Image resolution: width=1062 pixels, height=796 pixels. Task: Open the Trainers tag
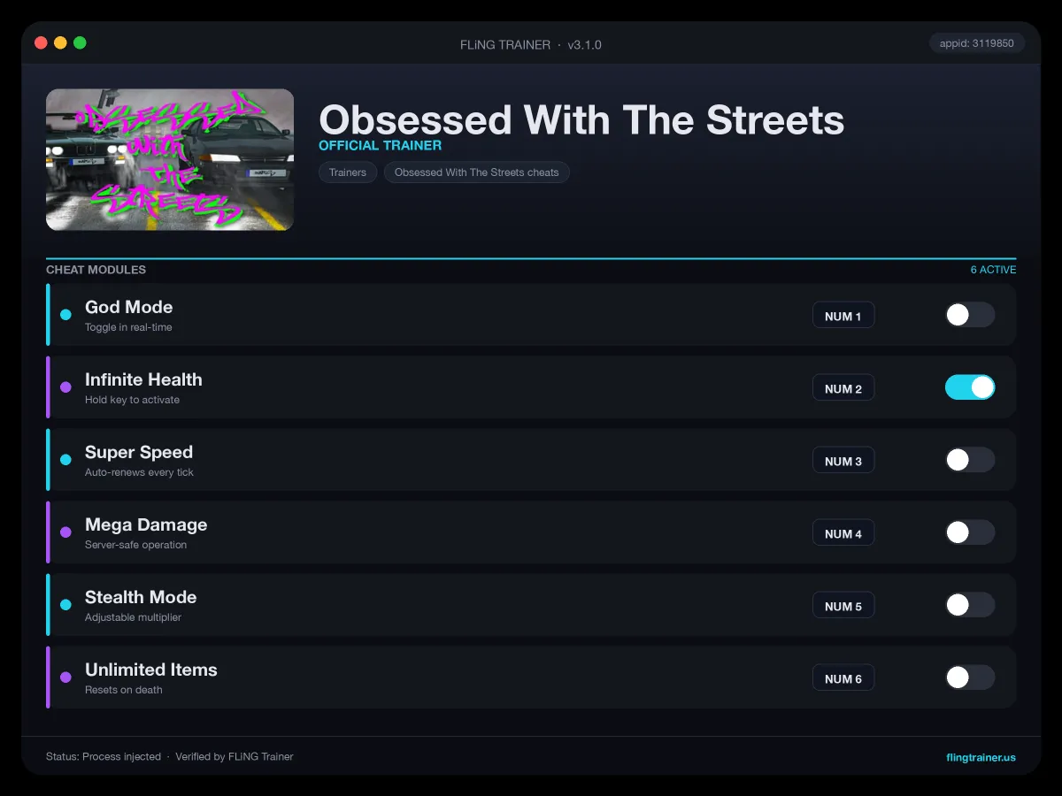[348, 172]
